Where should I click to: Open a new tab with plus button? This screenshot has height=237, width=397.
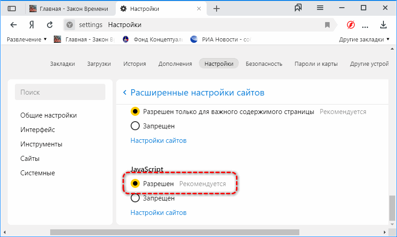pyautogui.click(x=217, y=9)
